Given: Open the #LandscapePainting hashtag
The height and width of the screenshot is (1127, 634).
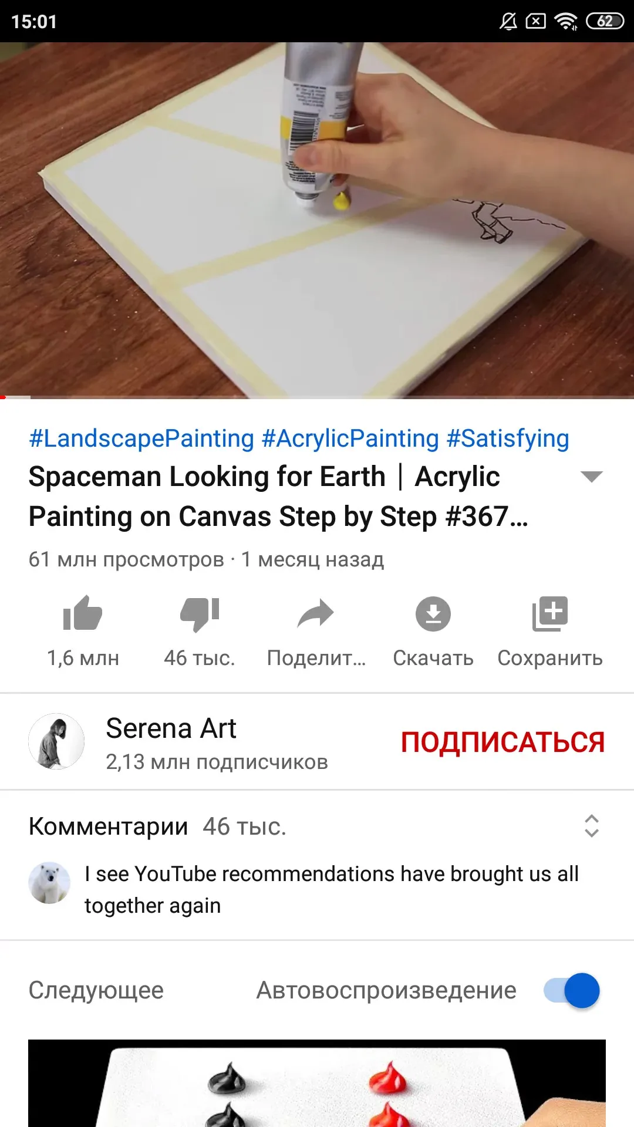Looking at the screenshot, I should click(141, 438).
